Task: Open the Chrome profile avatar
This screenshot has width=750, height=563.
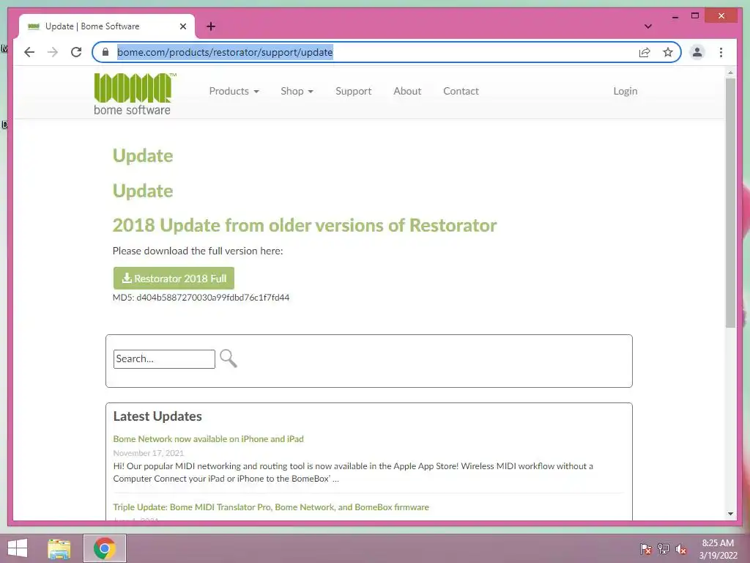Action: 697,52
